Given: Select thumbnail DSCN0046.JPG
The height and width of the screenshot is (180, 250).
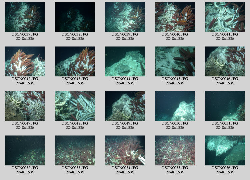Looking at the screenshot, I should tap(225, 61).
